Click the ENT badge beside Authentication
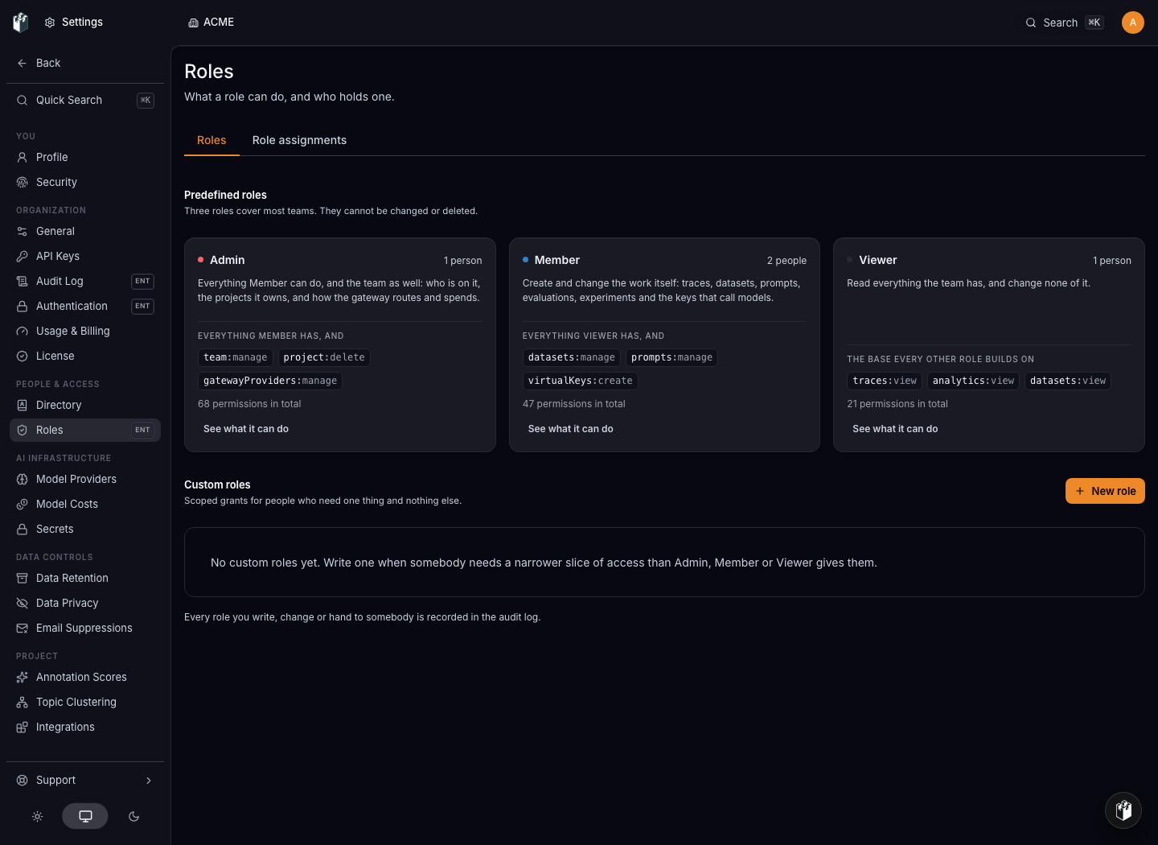The width and height of the screenshot is (1158, 845). [x=142, y=306]
